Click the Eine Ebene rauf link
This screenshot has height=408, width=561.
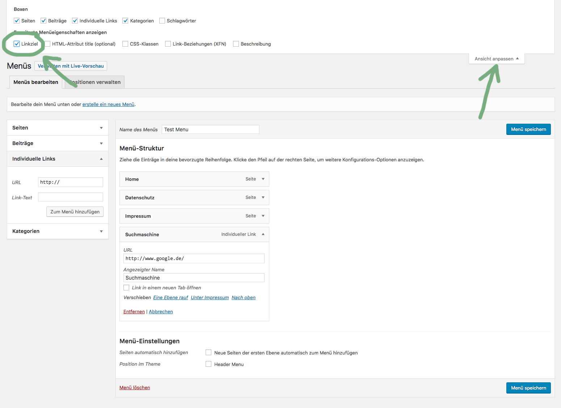[170, 297]
